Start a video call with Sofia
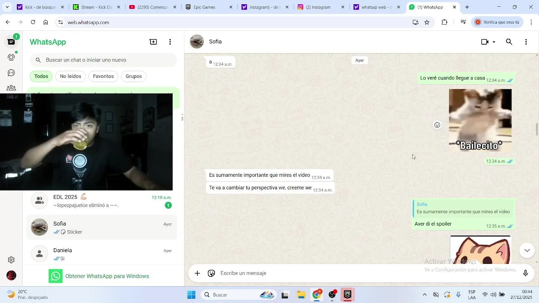This screenshot has width=539, height=303. coord(485,42)
